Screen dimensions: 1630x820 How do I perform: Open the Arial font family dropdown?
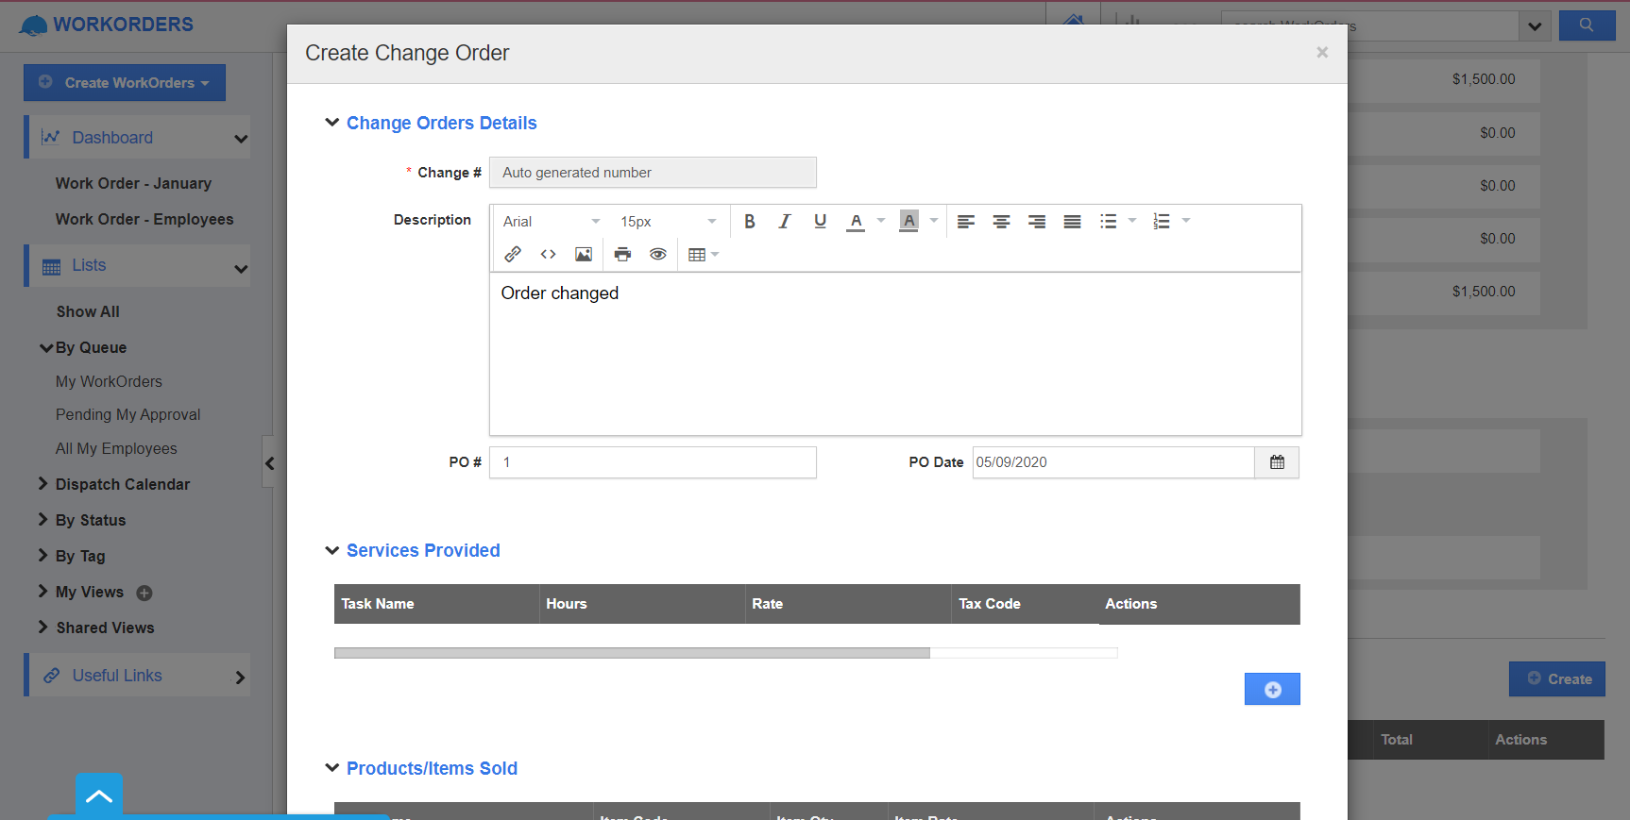(552, 221)
